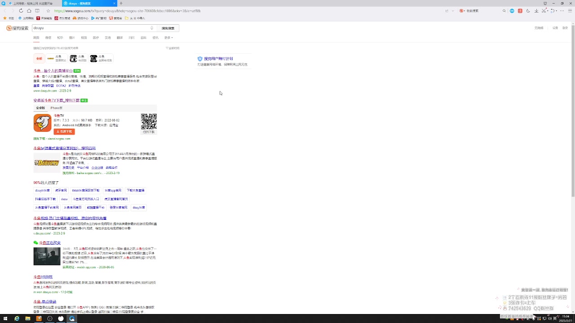Open File Explorer from taskbar
Image resolution: width=575 pixels, height=323 pixels.
(x=28, y=319)
